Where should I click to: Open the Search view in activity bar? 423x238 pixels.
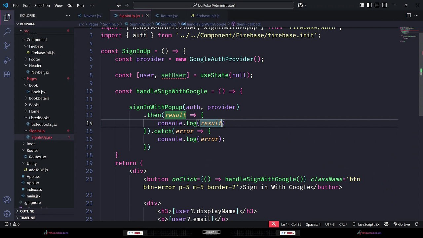click(7, 32)
